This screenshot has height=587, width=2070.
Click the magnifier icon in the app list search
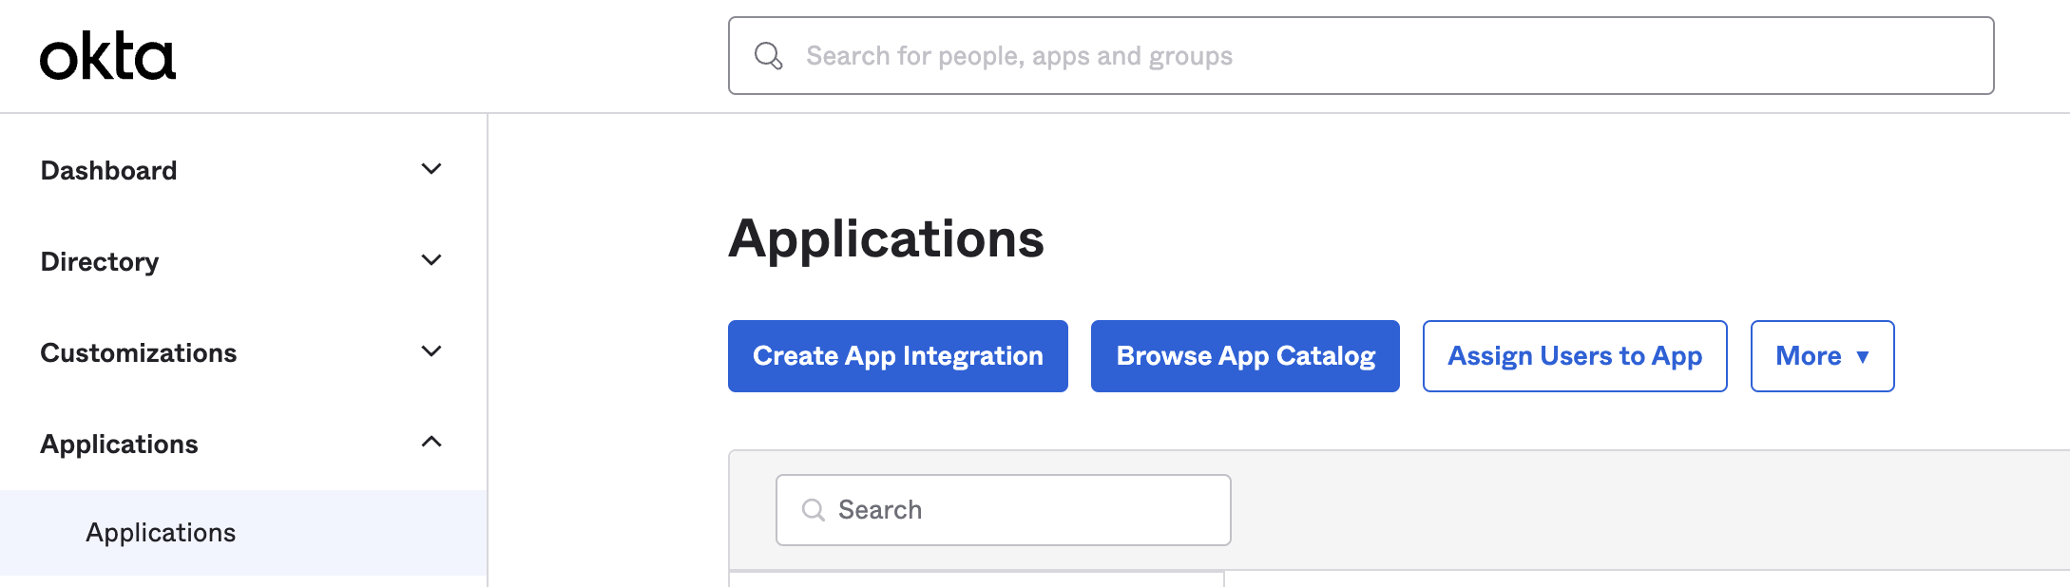[814, 510]
